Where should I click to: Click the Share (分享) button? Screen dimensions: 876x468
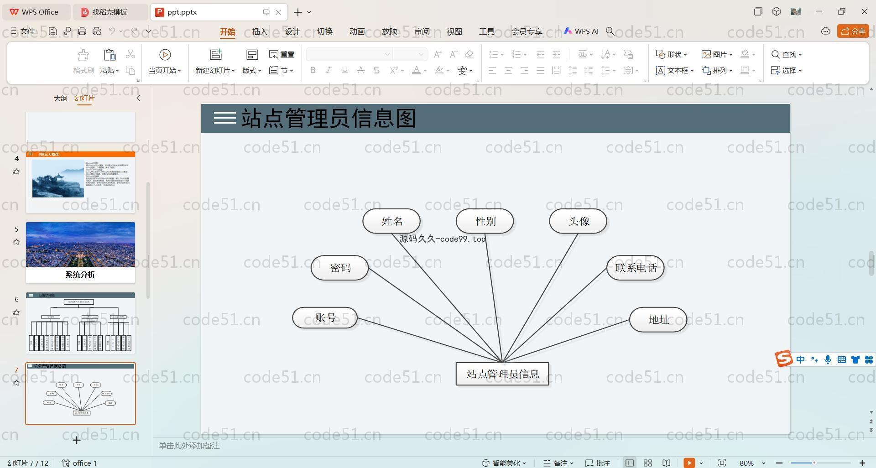(853, 31)
